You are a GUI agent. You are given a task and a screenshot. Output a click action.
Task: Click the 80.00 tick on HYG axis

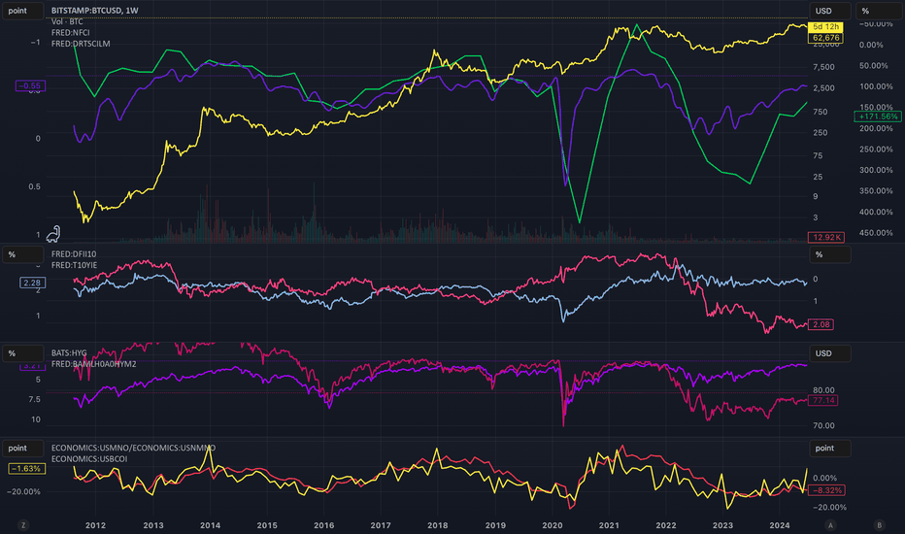pyautogui.click(x=823, y=390)
